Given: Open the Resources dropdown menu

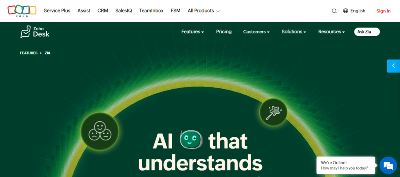Looking at the screenshot, I should (x=332, y=32).
